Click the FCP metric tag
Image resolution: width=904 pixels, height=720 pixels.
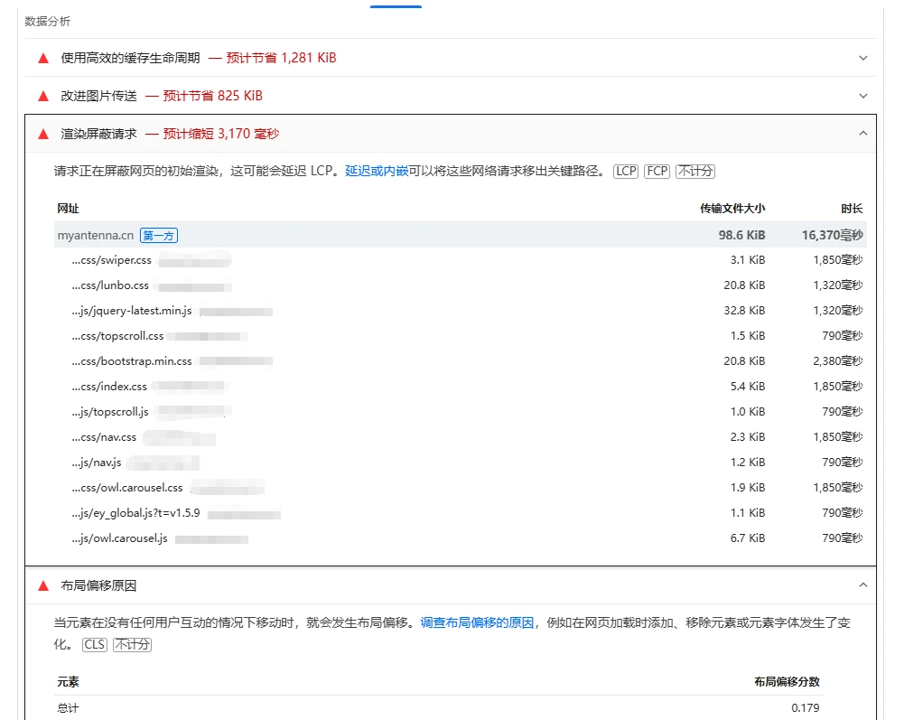coord(657,172)
